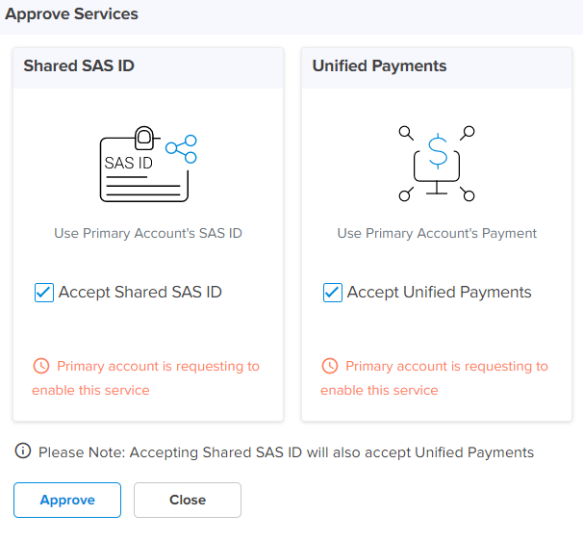Image resolution: width=583 pixels, height=541 pixels.
Task: Uncheck the Accept Unified Payments checkbox
Action: coord(332,293)
